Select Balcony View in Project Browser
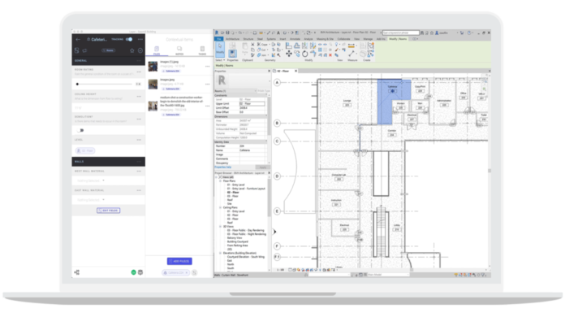Viewport: 565px width, 313px height. point(235,238)
